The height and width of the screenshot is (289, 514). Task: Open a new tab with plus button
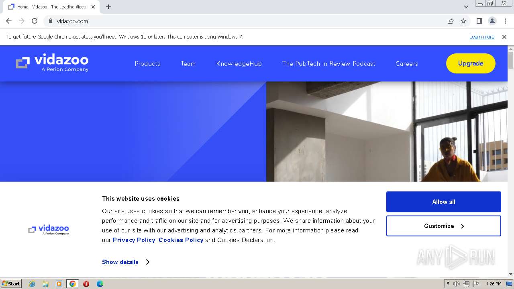coord(108,7)
